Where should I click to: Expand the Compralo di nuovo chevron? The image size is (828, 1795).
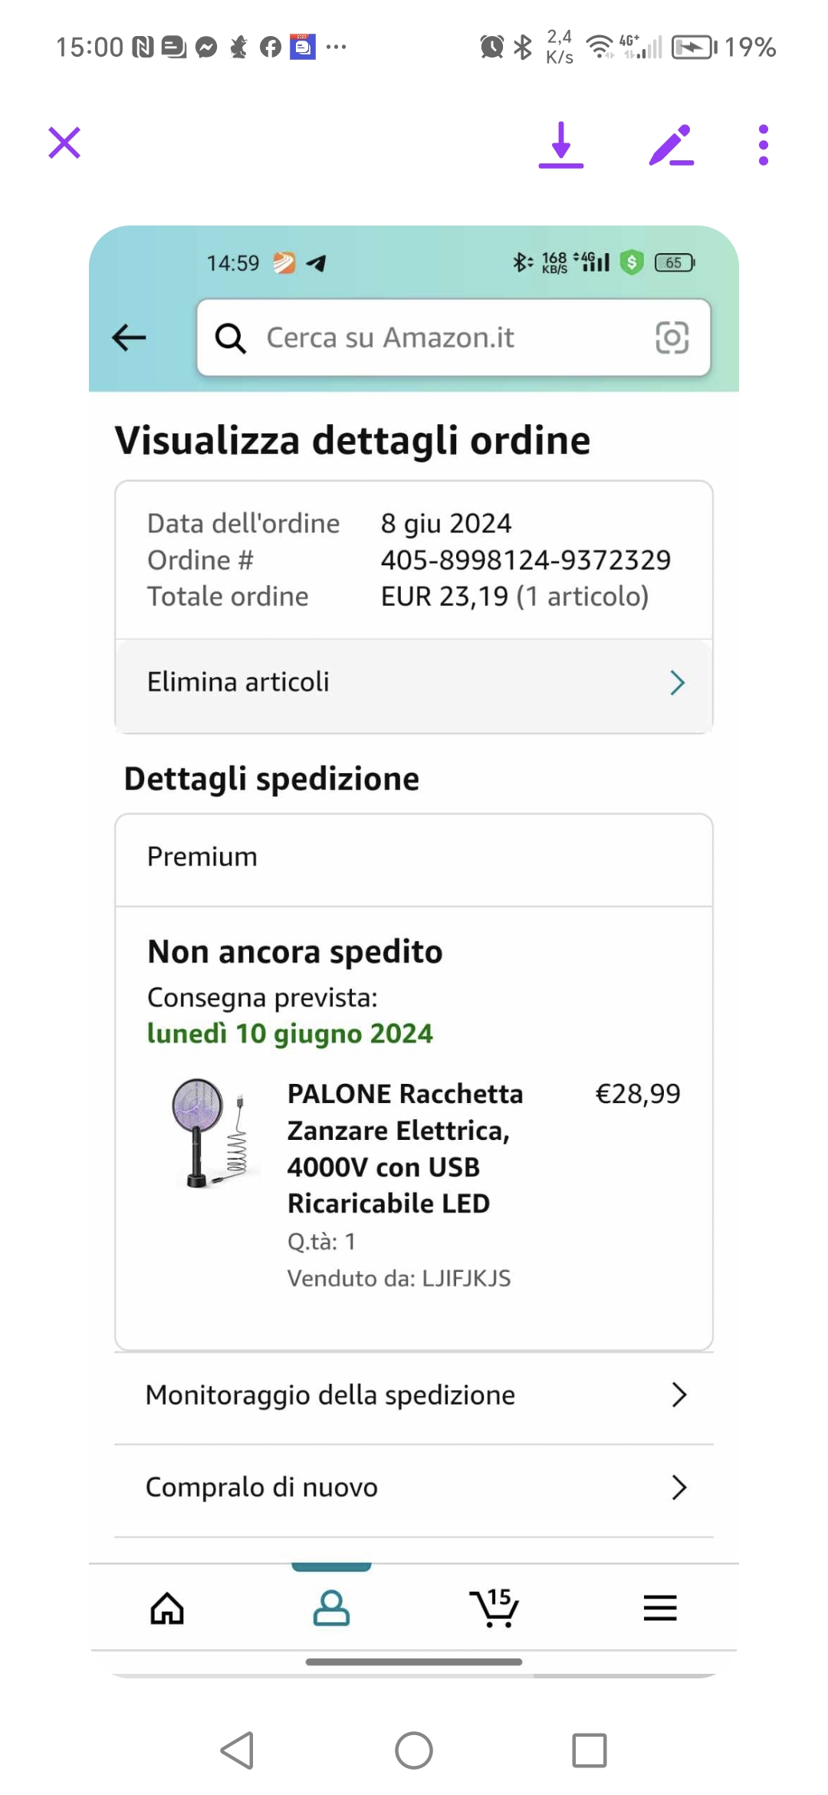678,1487
